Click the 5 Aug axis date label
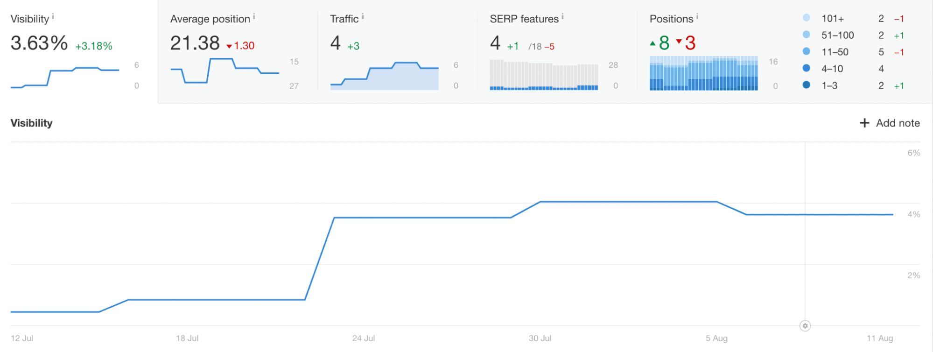 (716, 338)
